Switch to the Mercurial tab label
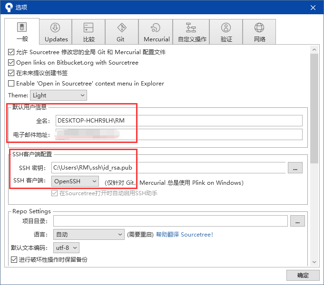324x285 pixels. pos(157,39)
